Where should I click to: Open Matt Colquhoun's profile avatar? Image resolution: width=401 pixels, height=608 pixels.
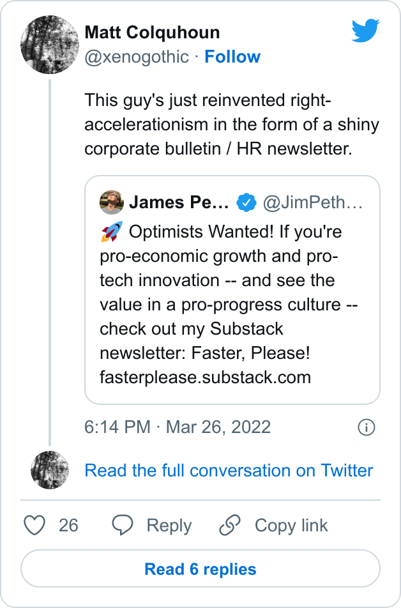click(x=50, y=45)
